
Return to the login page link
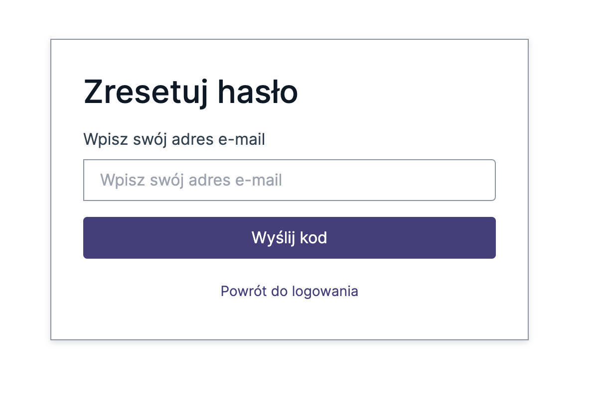289,291
